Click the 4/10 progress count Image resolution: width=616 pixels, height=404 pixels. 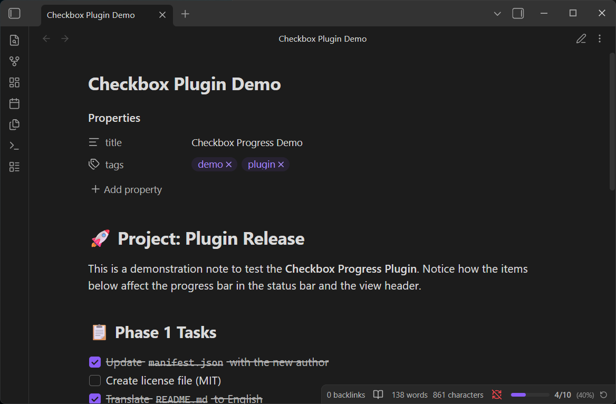click(x=563, y=395)
